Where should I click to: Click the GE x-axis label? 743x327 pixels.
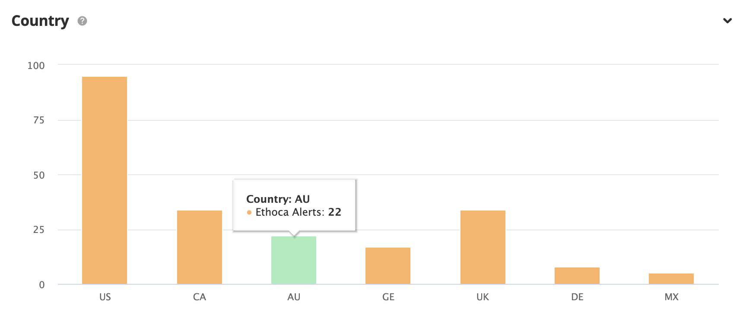click(x=388, y=297)
